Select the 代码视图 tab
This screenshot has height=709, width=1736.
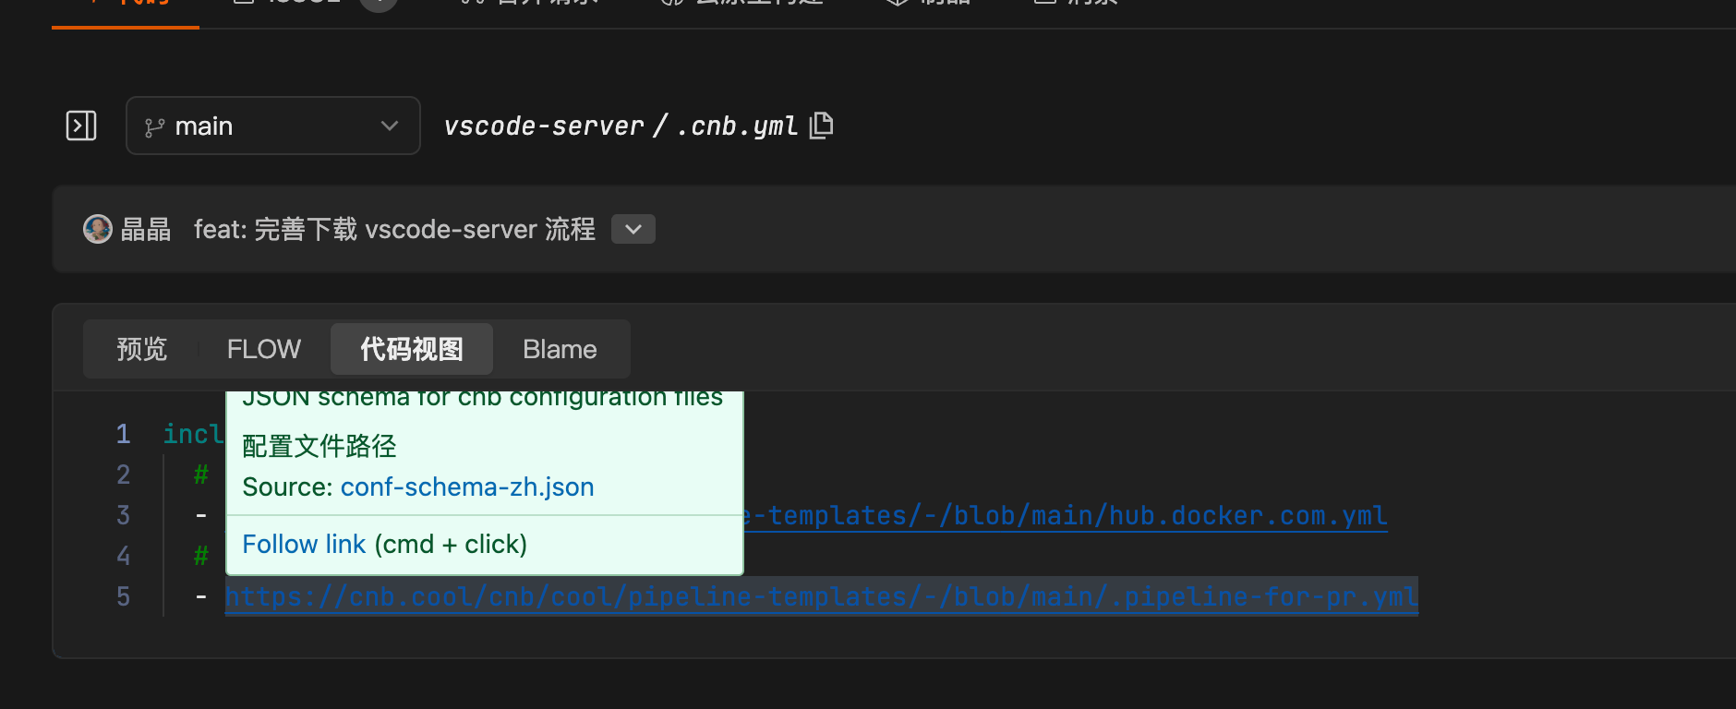(411, 349)
